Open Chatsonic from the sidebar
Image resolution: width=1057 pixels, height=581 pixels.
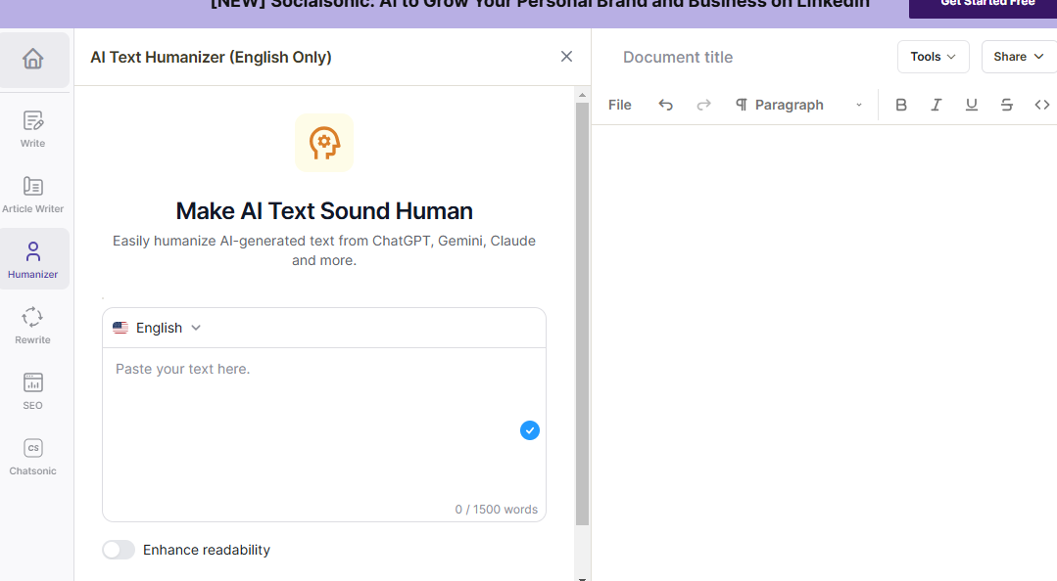tap(33, 457)
